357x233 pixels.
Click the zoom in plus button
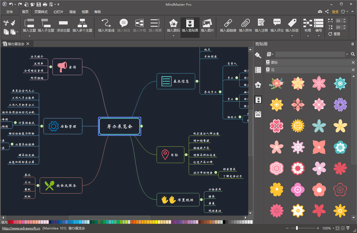coord(318,228)
